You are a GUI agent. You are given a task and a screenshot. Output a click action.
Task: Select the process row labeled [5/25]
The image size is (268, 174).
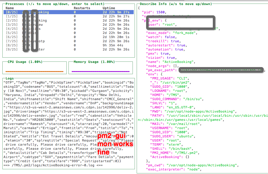68,33
